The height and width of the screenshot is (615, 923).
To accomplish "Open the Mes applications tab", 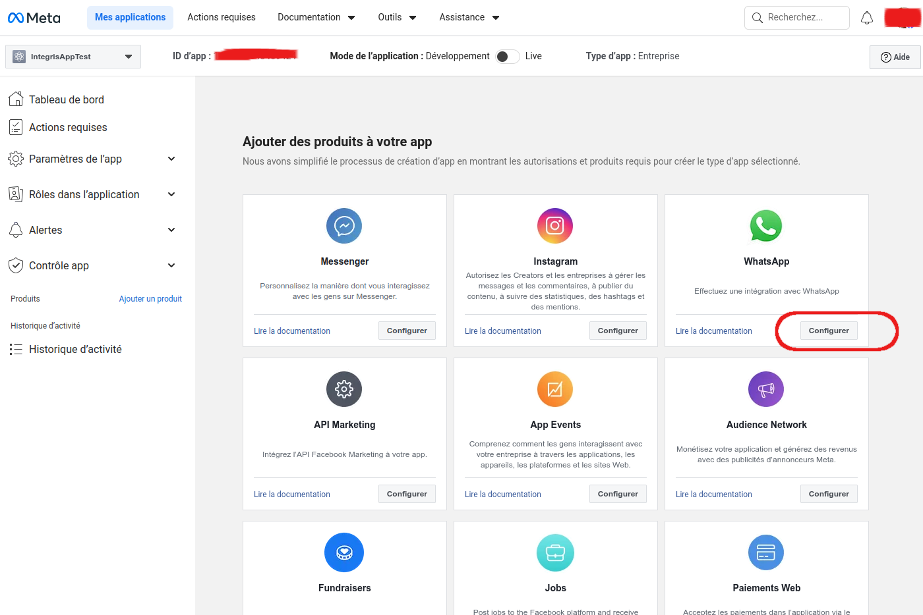I will 130,18.
